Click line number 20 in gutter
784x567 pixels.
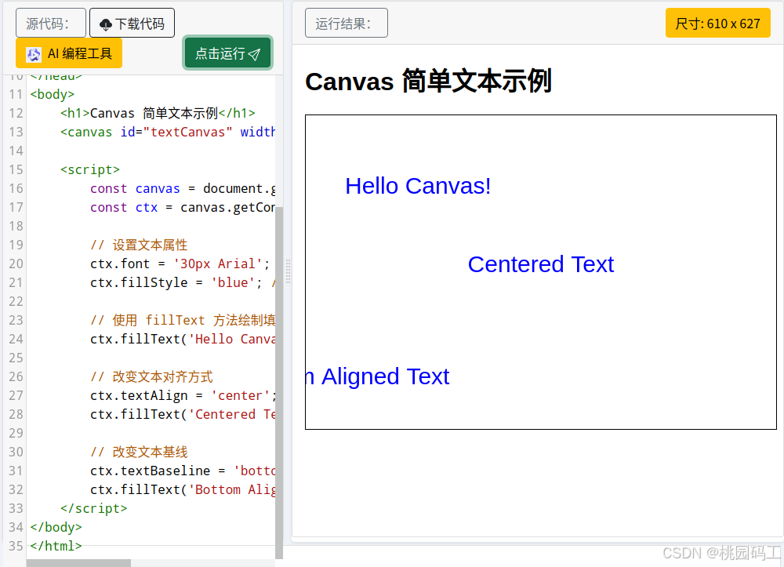tap(16, 264)
